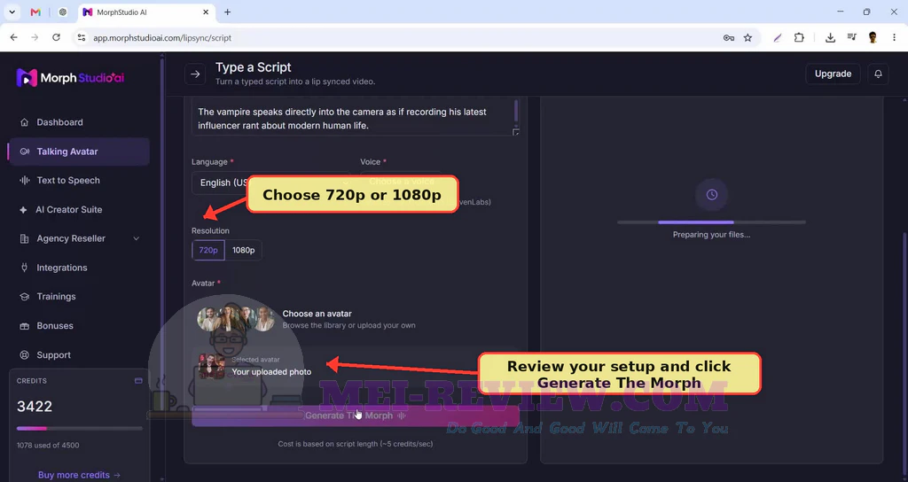Click the MorphStudio AI logo

70,78
